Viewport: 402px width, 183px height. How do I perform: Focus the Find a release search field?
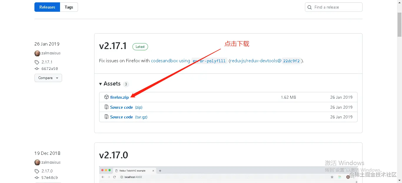click(333, 7)
